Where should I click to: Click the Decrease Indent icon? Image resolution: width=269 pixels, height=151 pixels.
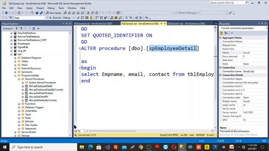click(137, 18)
